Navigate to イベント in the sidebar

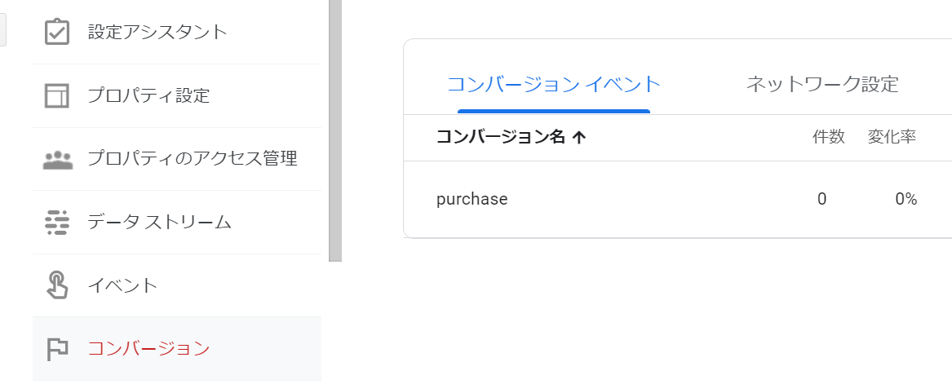[x=122, y=285]
